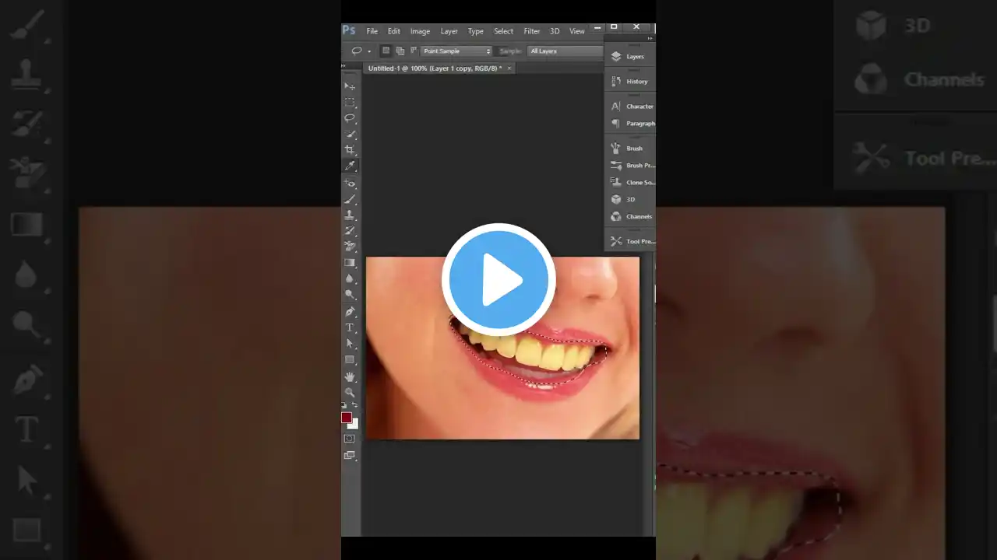Select the Clone Stamp tool
997x560 pixels.
pyautogui.click(x=350, y=214)
